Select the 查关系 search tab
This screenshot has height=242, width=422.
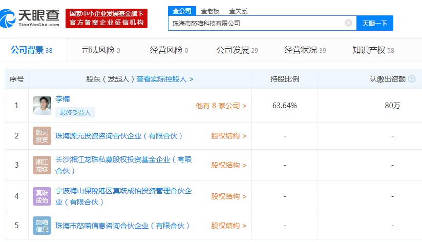[x=238, y=11]
